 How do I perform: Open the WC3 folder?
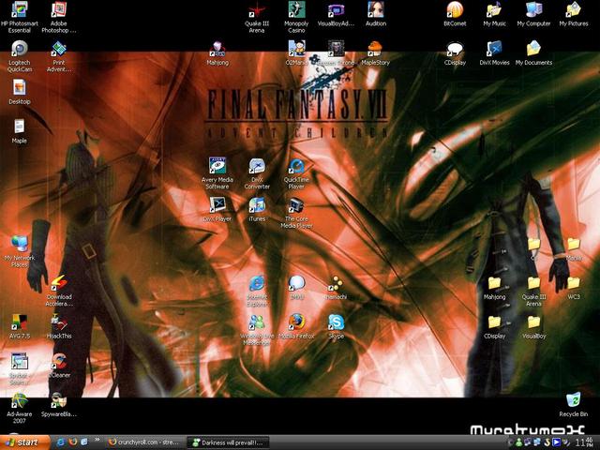[573, 288]
